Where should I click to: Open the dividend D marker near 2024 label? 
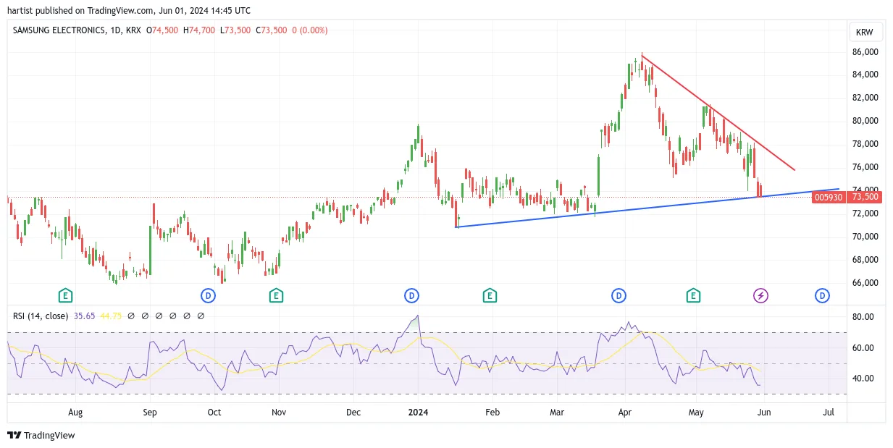tap(411, 295)
